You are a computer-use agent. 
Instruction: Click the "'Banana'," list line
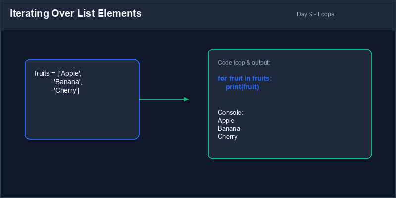(68, 82)
